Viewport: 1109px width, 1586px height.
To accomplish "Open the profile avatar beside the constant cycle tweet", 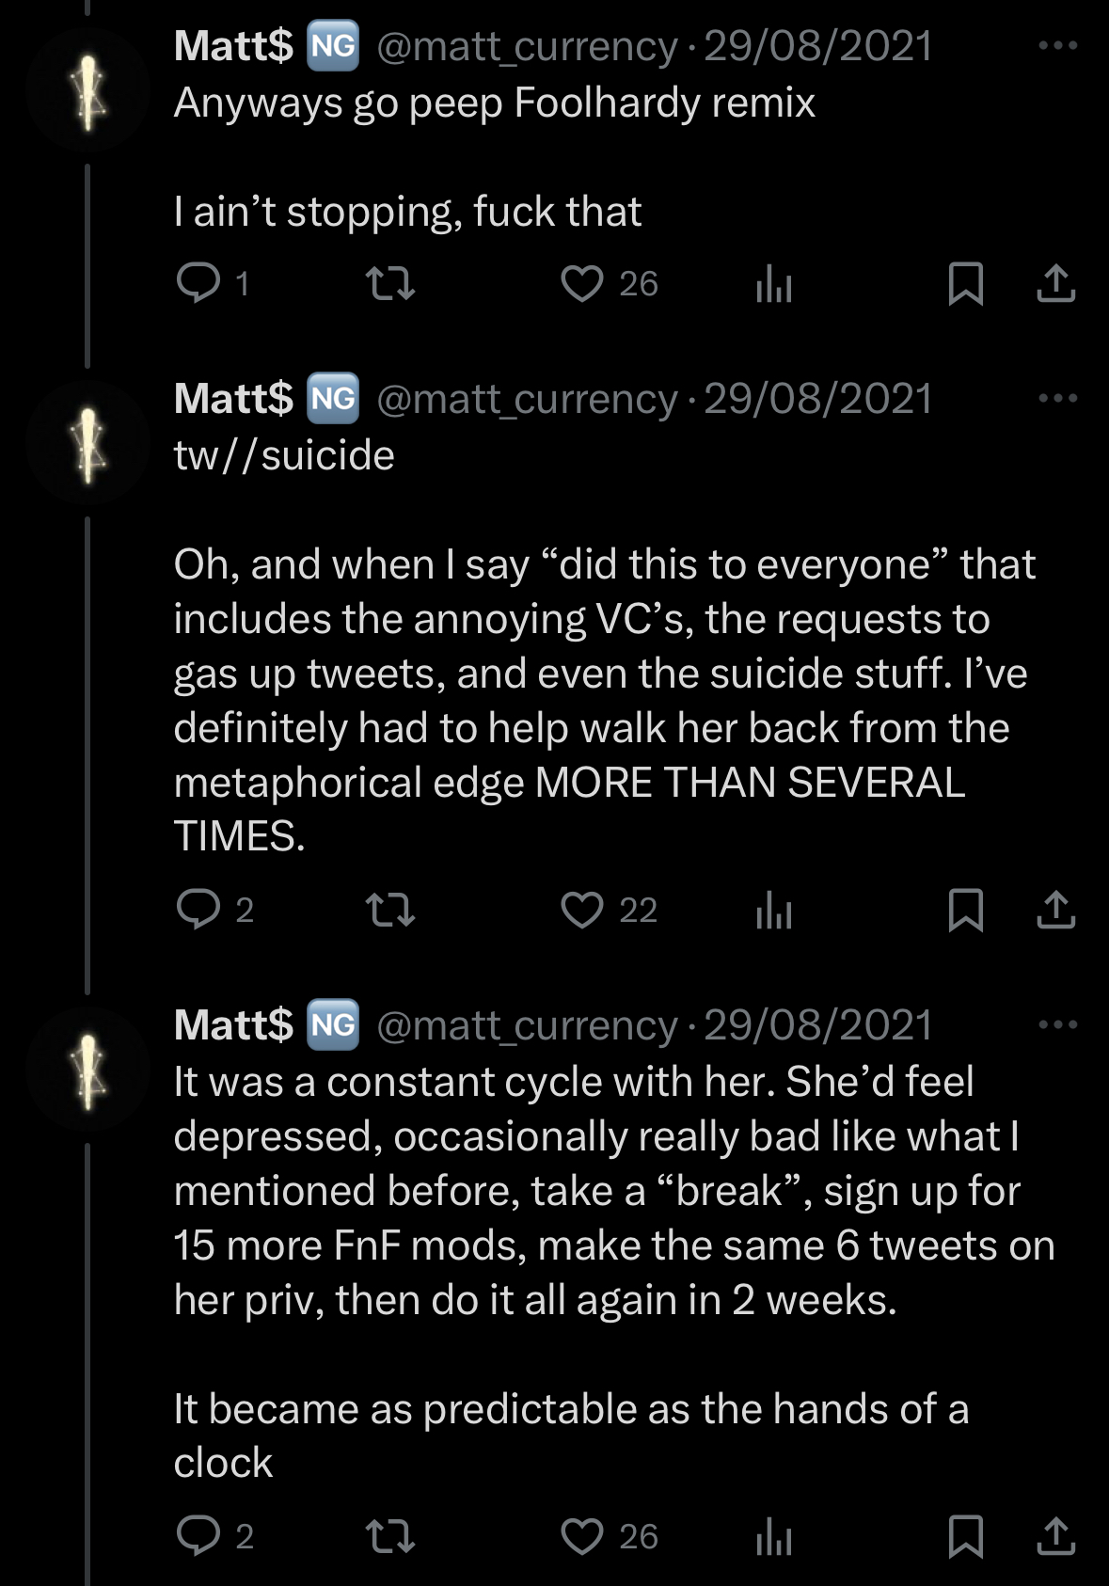I will point(87,1069).
